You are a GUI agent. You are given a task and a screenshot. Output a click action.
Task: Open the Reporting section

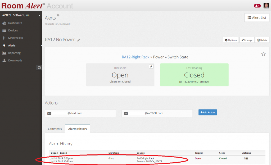point(14,53)
